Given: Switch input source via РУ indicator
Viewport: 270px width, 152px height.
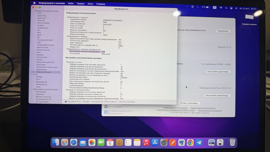Looking at the screenshot, I should click(x=214, y=7).
